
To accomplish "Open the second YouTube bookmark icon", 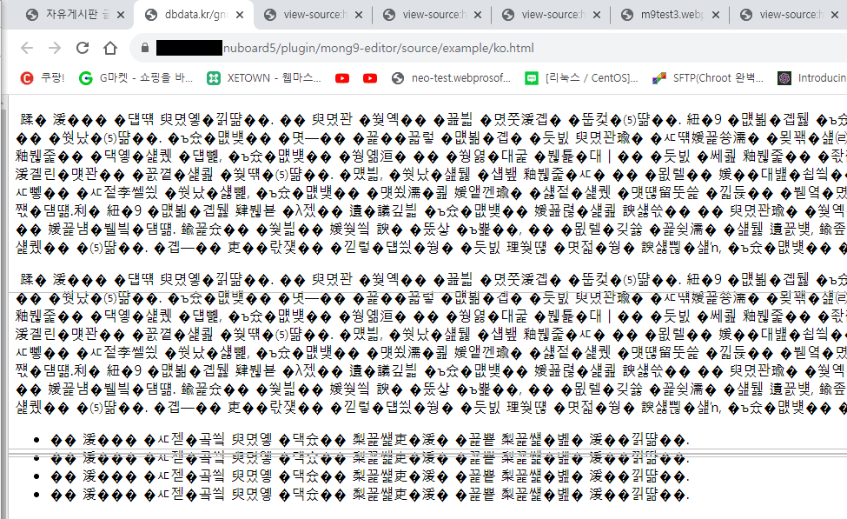I will 370,78.
